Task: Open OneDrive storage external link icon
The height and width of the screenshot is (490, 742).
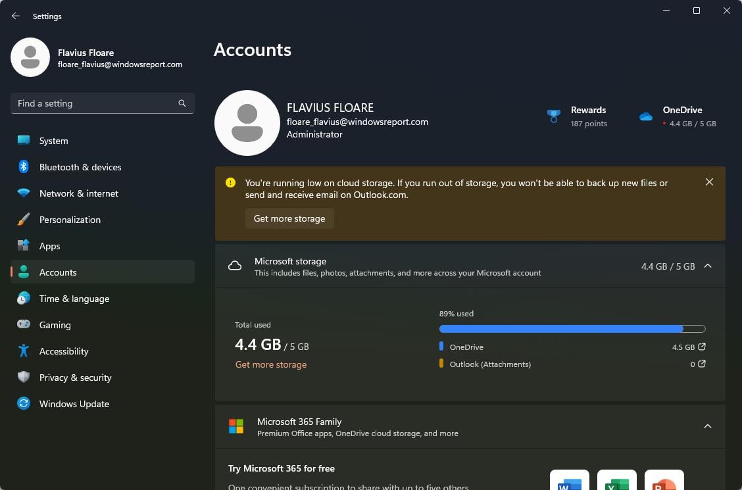Action: tap(702, 347)
